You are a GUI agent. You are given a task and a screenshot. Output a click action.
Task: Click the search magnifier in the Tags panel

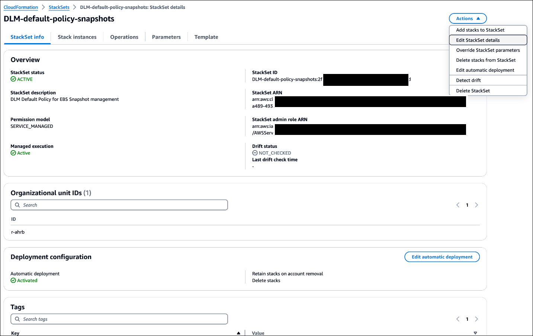pyautogui.click(x=17, y=319)
